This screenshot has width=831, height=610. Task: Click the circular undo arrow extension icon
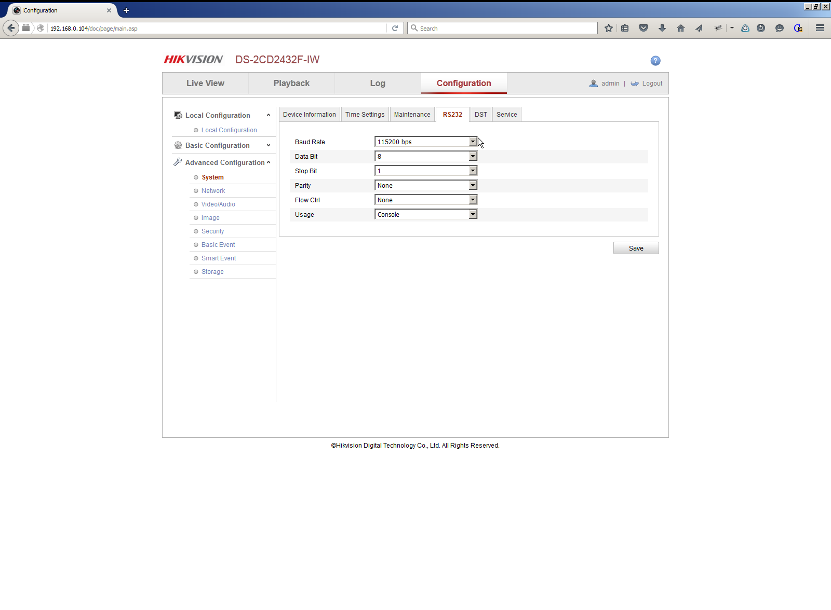[761, 28]
